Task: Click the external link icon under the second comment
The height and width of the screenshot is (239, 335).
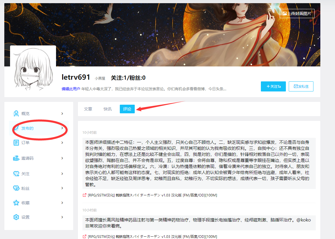Action: click(x=84, y=236)
